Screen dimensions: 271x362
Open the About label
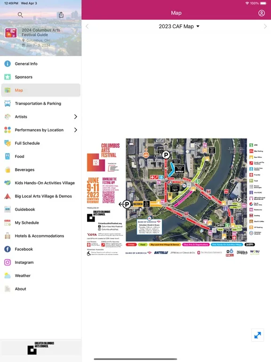[x=20, y=289]
